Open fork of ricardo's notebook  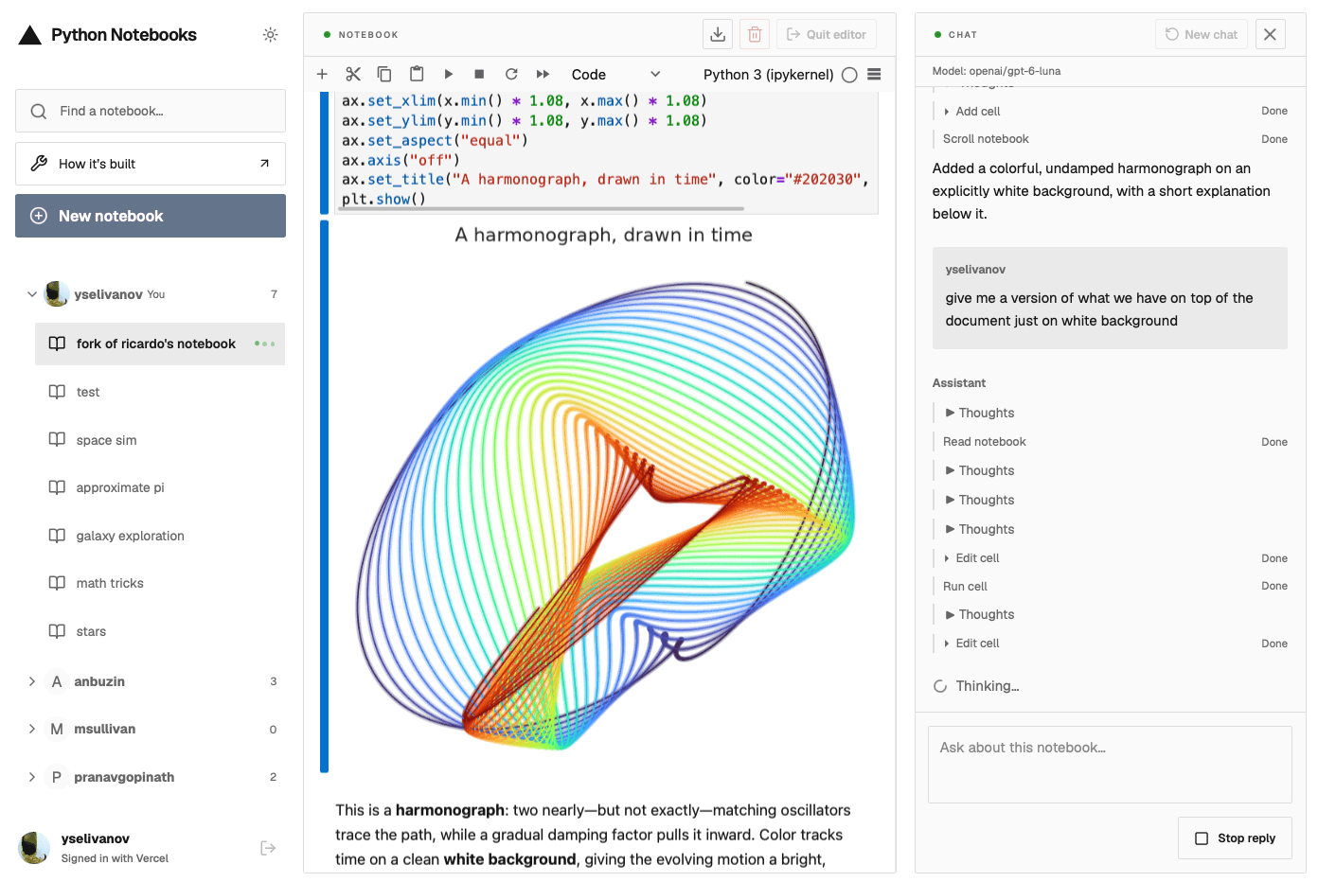point(160,344)
